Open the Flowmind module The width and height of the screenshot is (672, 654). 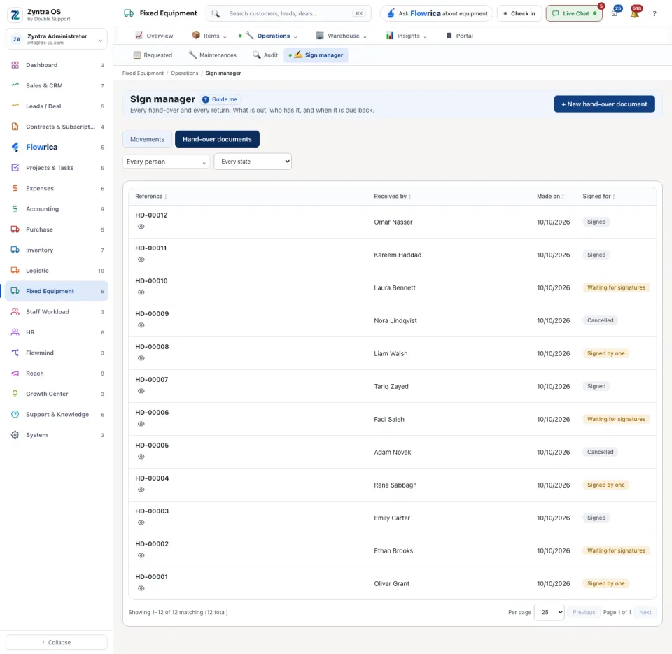click(x=56, y=353)
